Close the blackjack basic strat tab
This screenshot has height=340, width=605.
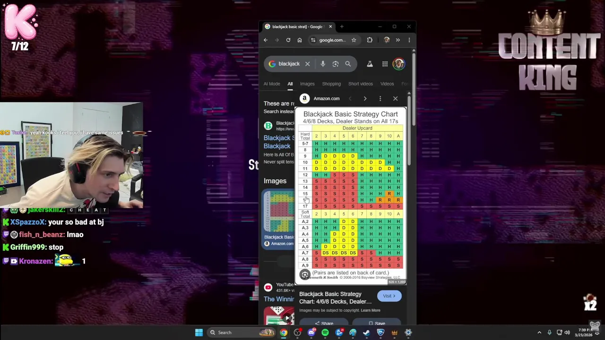(x=330, y=26)
